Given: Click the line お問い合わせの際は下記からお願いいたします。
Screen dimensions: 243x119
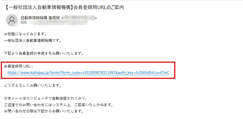Looking at the screenshot, I should pos(44,111).
